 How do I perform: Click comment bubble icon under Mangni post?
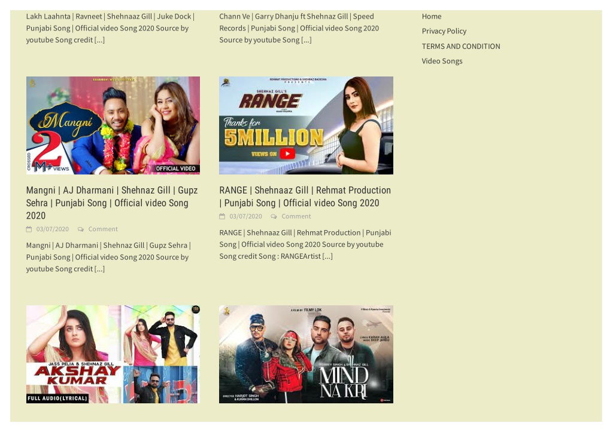(81, 229)
